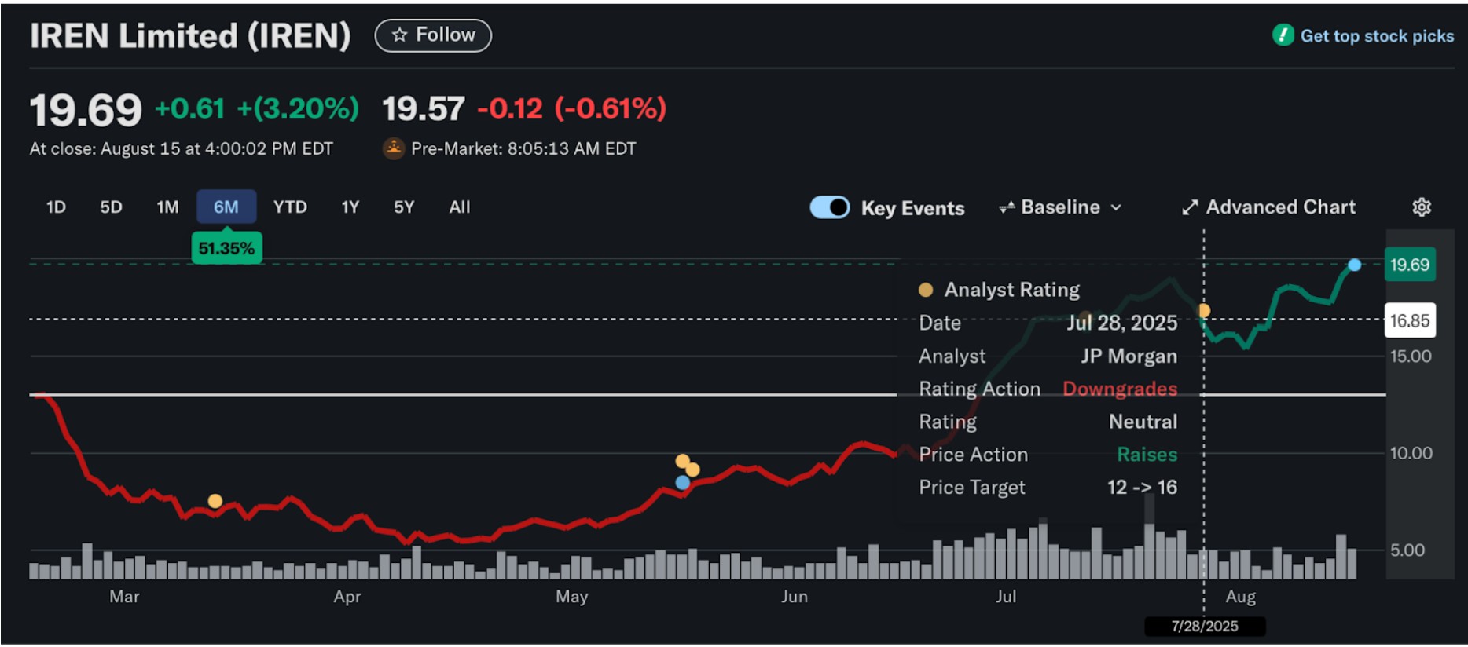Click the chart settings gear icon
Screen dimensions: 1468x647
click(1422, 207)
